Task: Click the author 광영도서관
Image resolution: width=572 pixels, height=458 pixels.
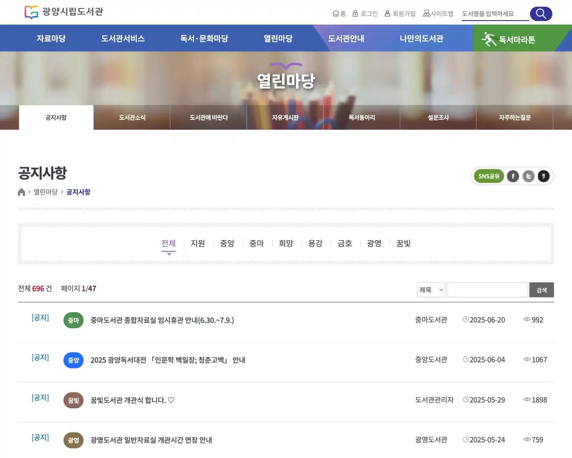Action: (431, 440)
